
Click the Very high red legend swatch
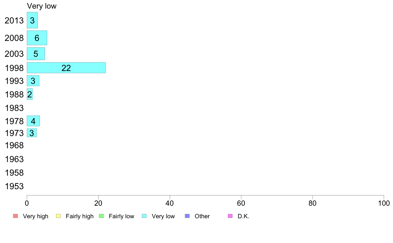click(x=16, y=216)
